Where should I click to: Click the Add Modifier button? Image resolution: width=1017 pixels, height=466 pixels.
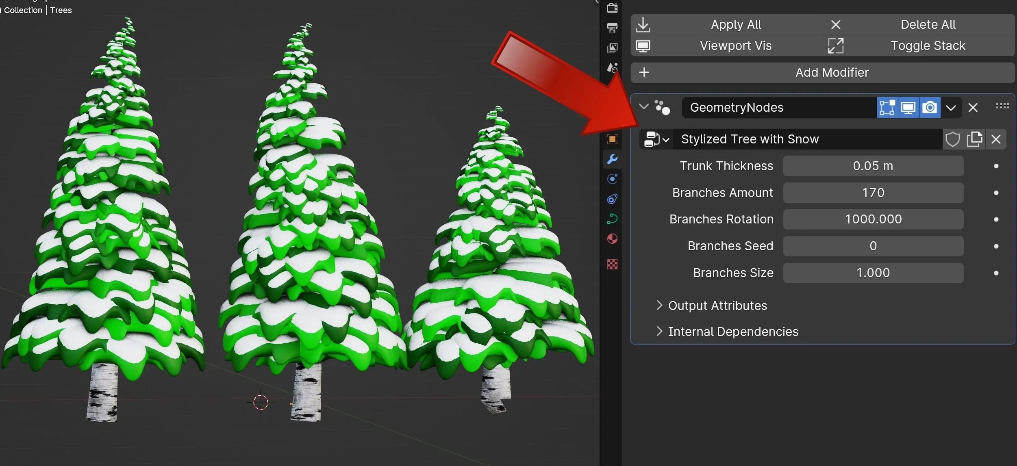pos(822,72)
